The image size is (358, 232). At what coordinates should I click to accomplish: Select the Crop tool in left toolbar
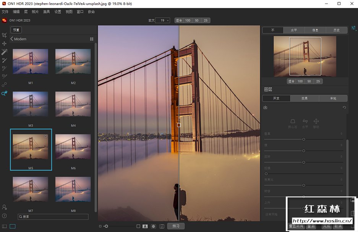click(5, 35)
